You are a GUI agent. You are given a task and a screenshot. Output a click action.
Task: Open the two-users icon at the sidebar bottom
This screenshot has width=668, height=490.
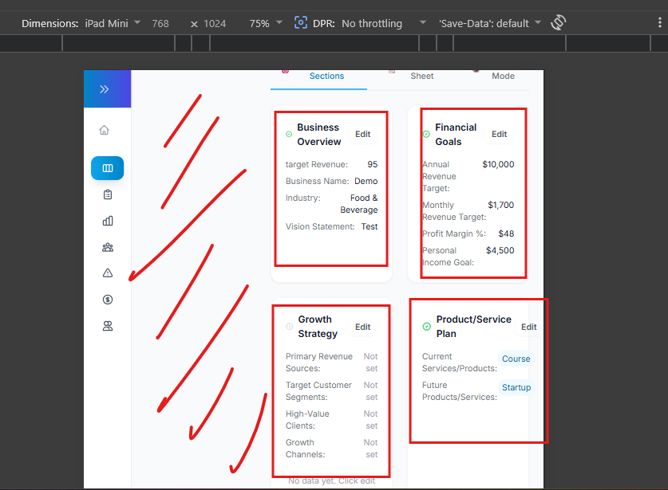coord(108,326)
